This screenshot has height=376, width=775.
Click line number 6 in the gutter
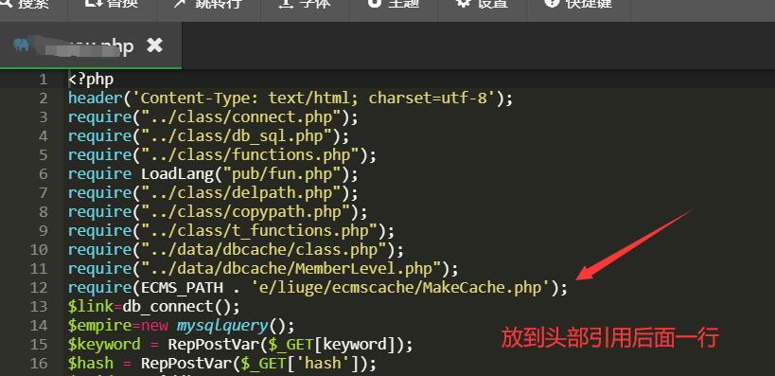click(43, 173)
